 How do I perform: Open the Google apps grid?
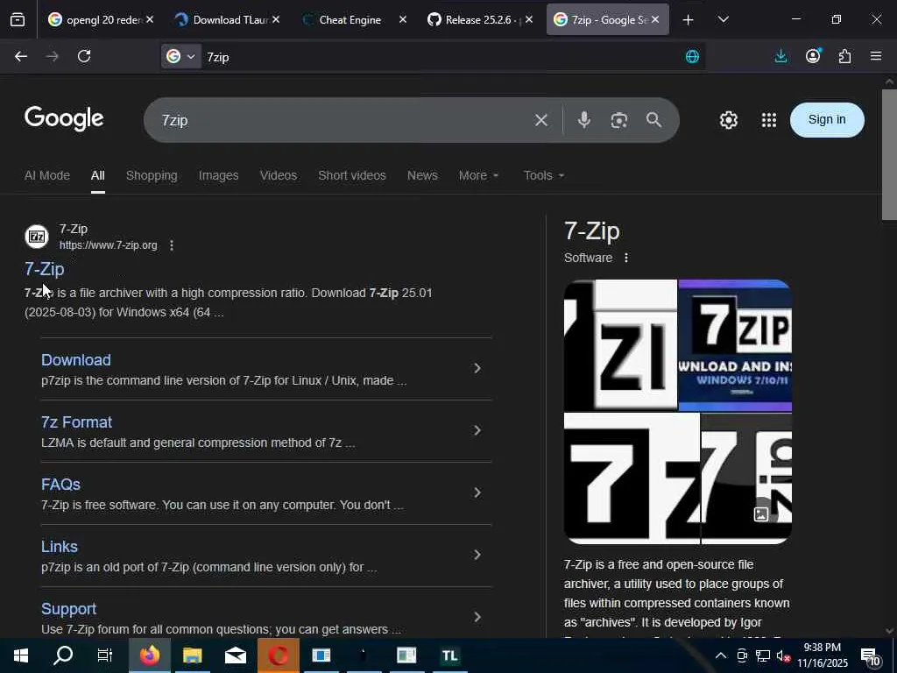[x=769, y=120]
